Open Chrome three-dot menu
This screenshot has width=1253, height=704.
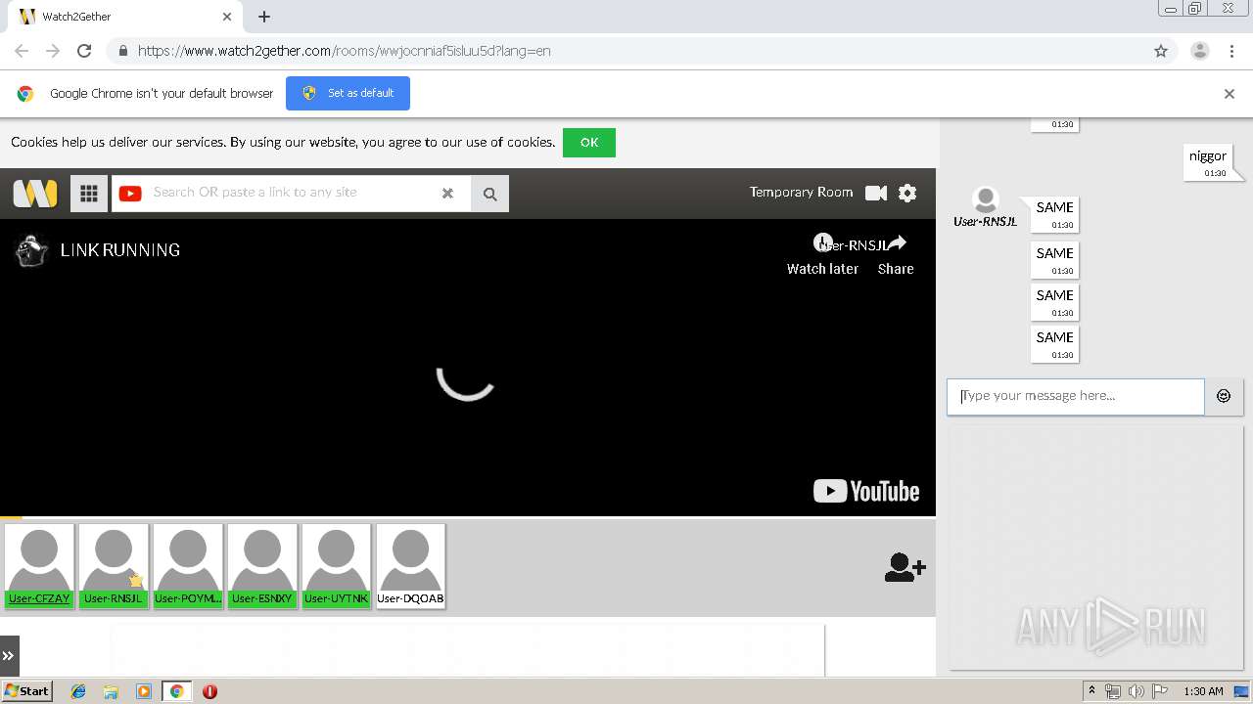coord(1231,51)
